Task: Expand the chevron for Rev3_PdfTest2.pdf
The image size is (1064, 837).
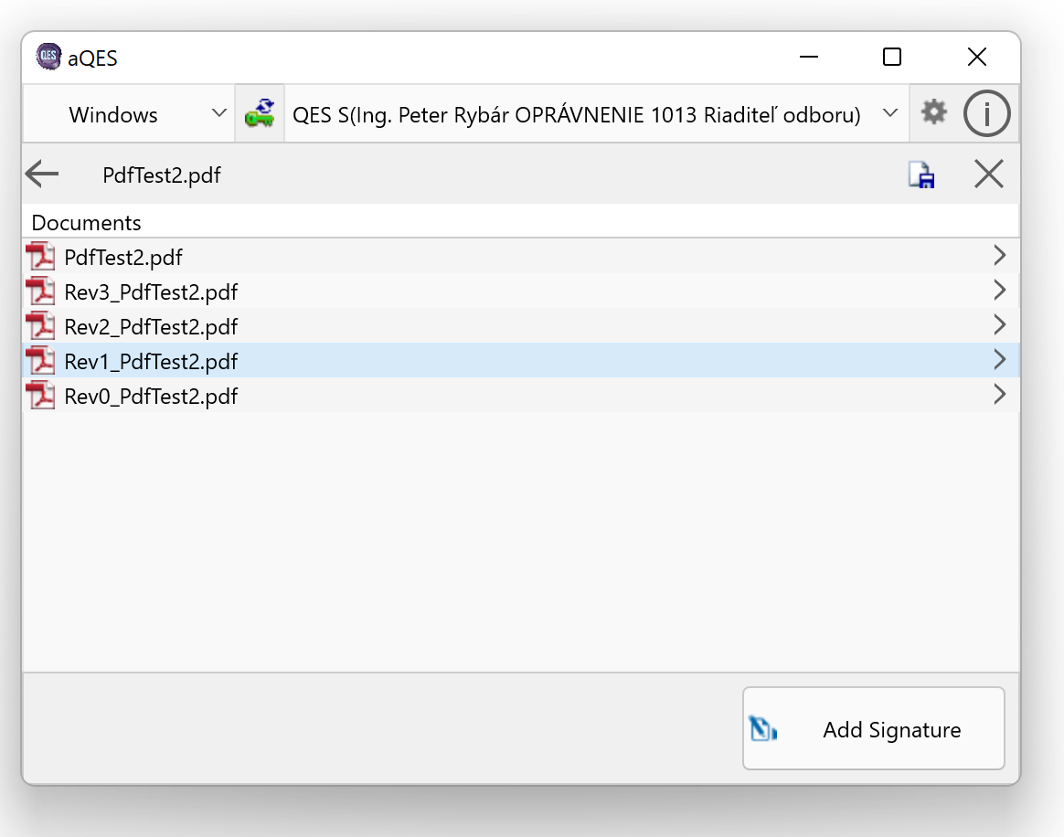Action: click(999, 290)
